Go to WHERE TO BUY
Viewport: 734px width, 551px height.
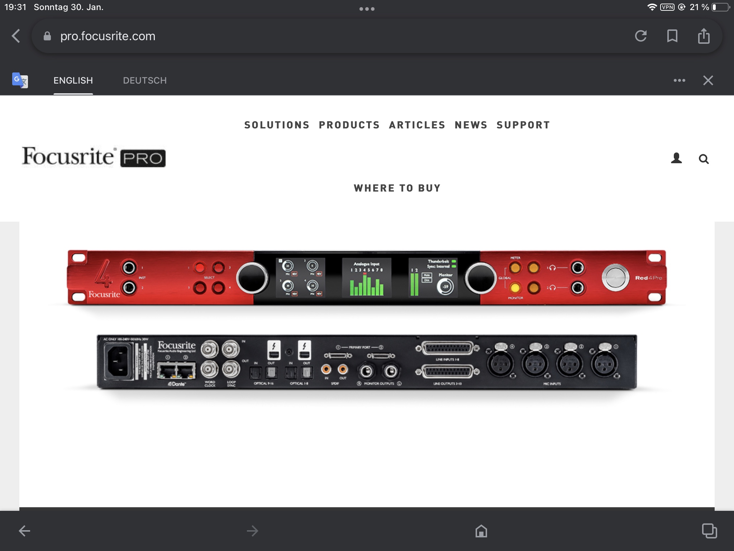pos(397,188)
